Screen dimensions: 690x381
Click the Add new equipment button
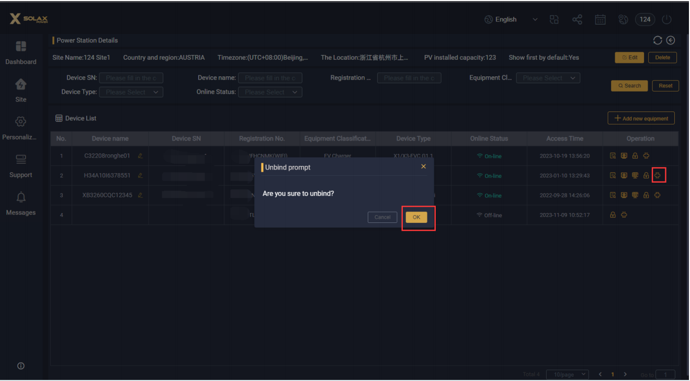641,118
